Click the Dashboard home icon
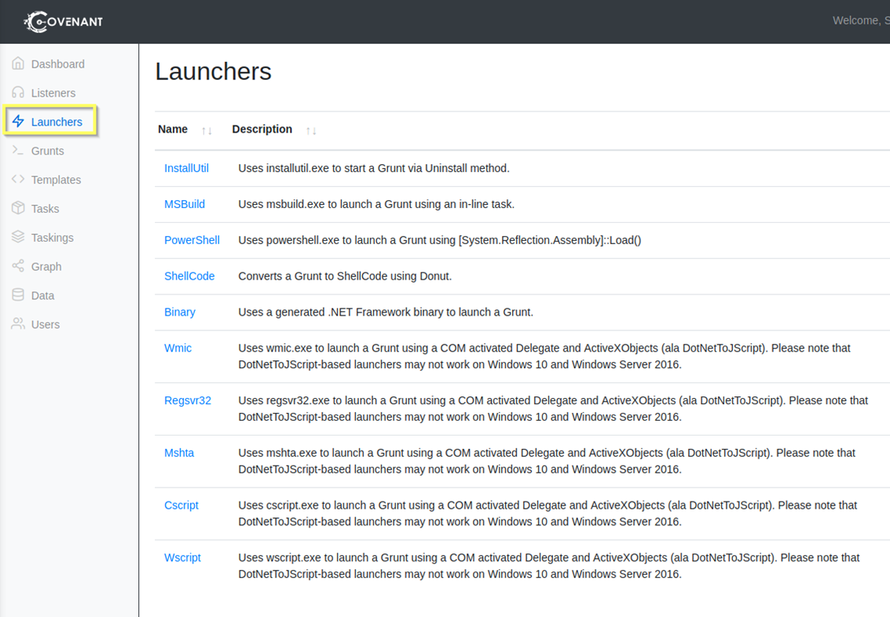This screenshot has width=890, height=617. (18, 64)
